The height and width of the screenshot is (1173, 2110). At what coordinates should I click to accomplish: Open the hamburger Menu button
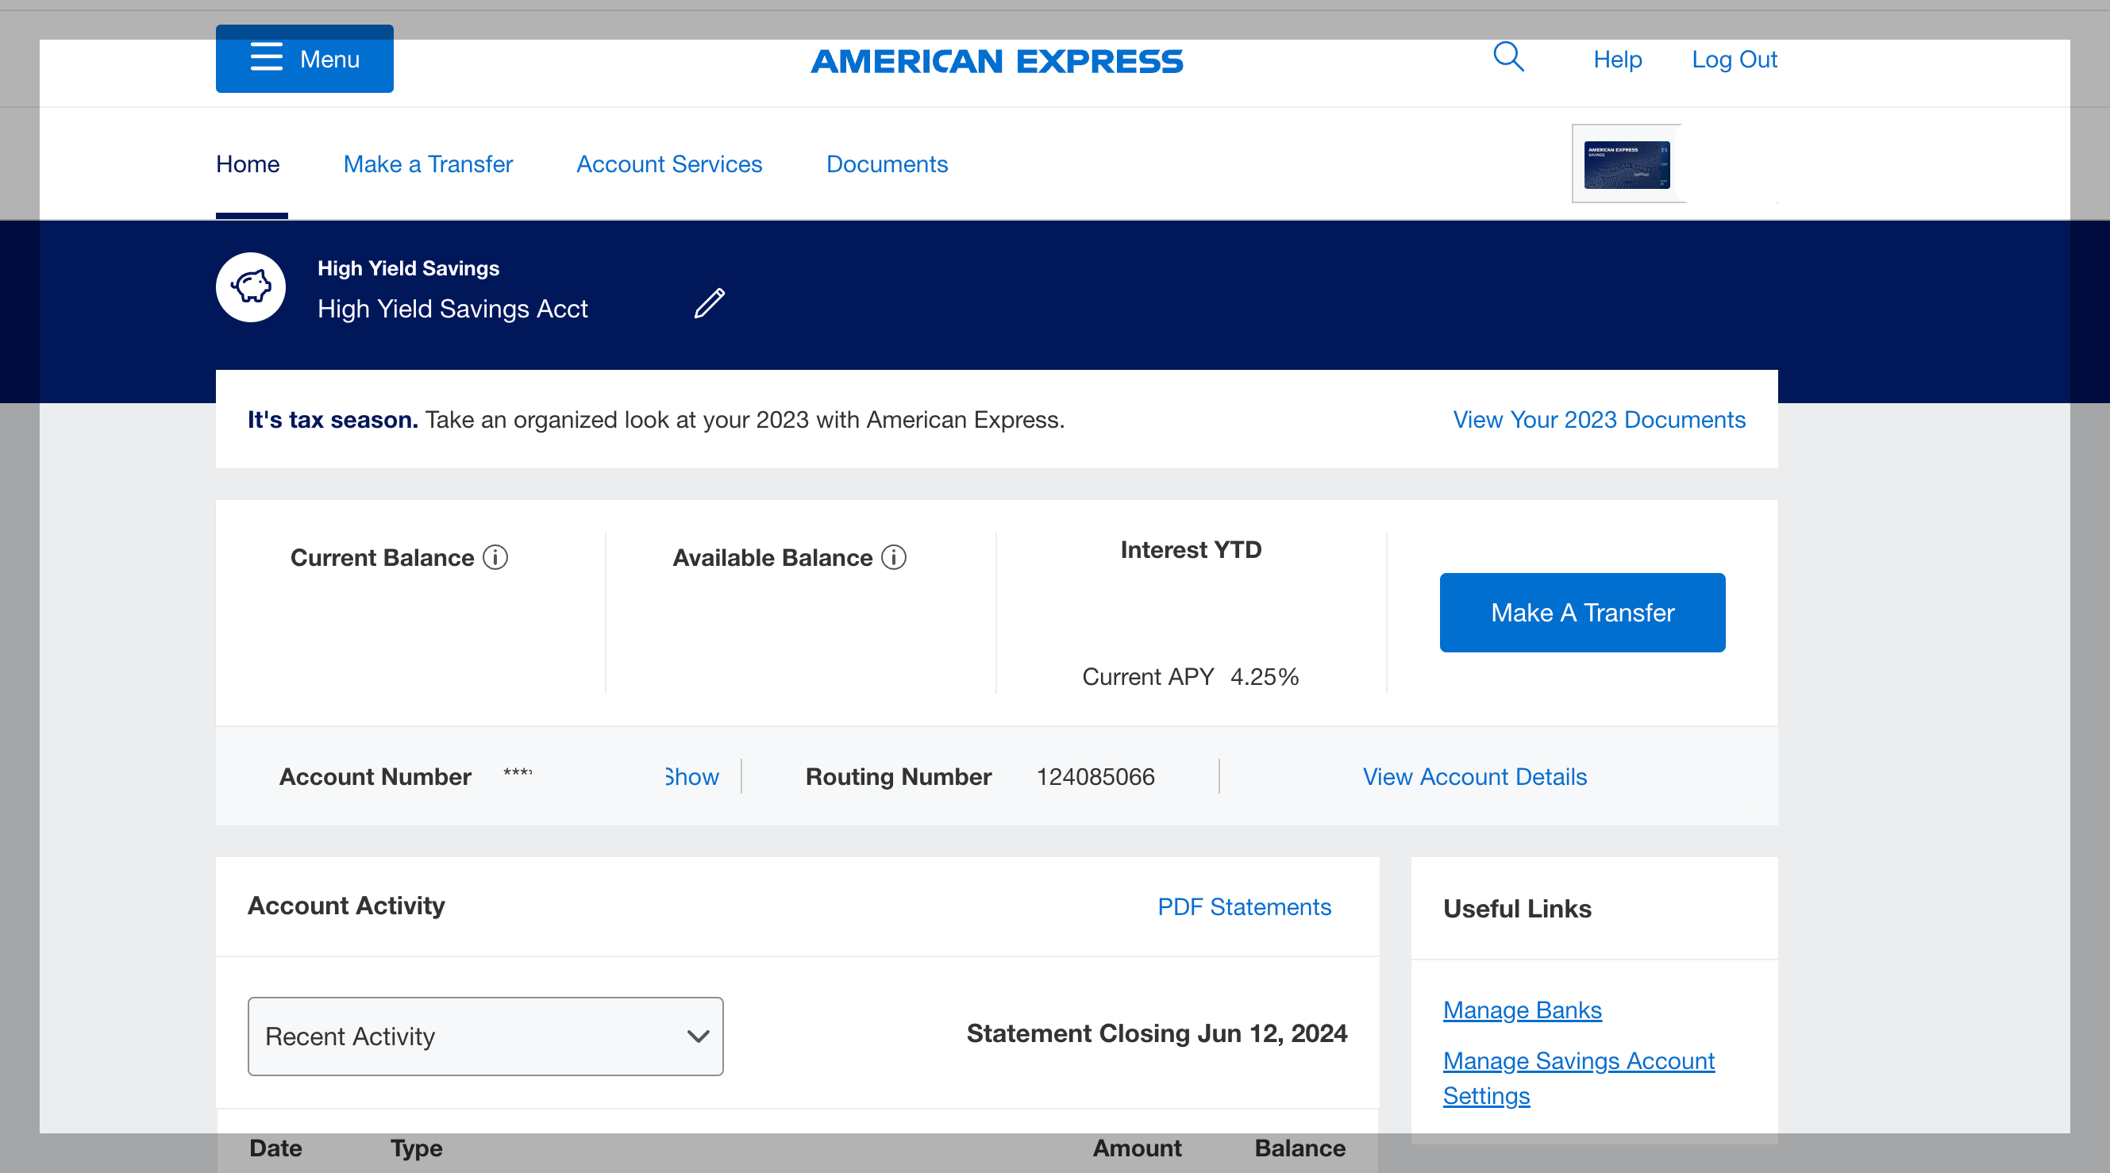coord(304,59)
